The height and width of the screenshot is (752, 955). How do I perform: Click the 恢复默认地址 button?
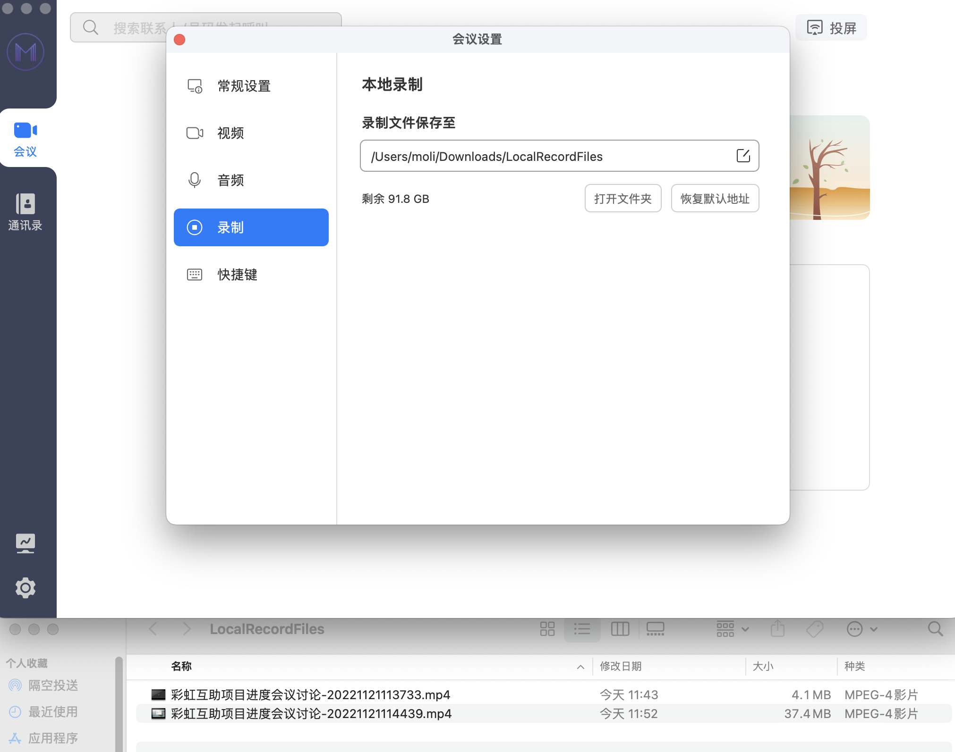[x=715, y=199]
